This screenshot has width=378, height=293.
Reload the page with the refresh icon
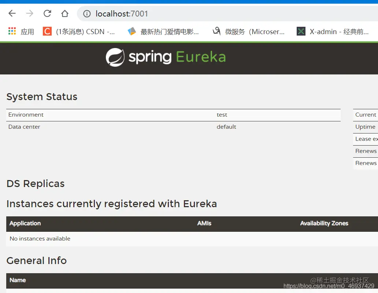47,13
